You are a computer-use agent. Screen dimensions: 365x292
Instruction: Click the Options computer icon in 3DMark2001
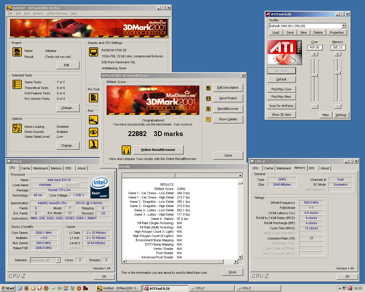pos(17,128)
